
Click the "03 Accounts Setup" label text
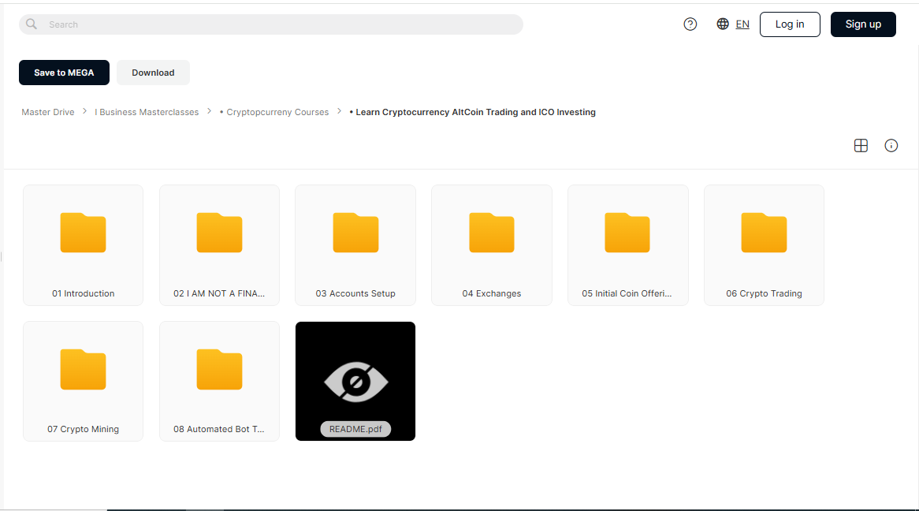coord(355,293)
